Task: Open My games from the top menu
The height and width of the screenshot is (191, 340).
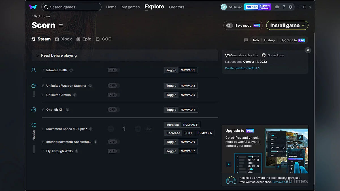Action: click(x=131, y=7)
